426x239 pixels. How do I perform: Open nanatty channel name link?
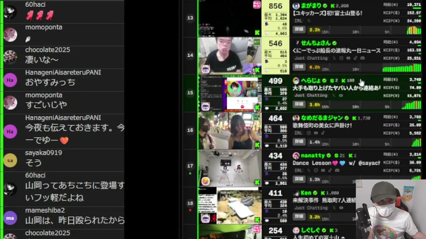313,156
